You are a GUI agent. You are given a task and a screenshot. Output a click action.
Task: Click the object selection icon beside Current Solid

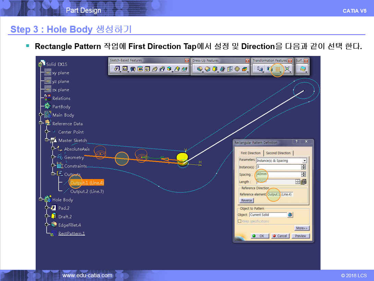[290, 215]
